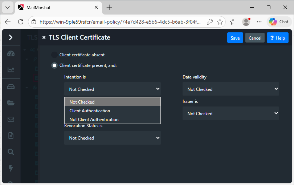The image size is (294, 185).
Task: Click the magnifier search sidebar icon
Action: 11,152
